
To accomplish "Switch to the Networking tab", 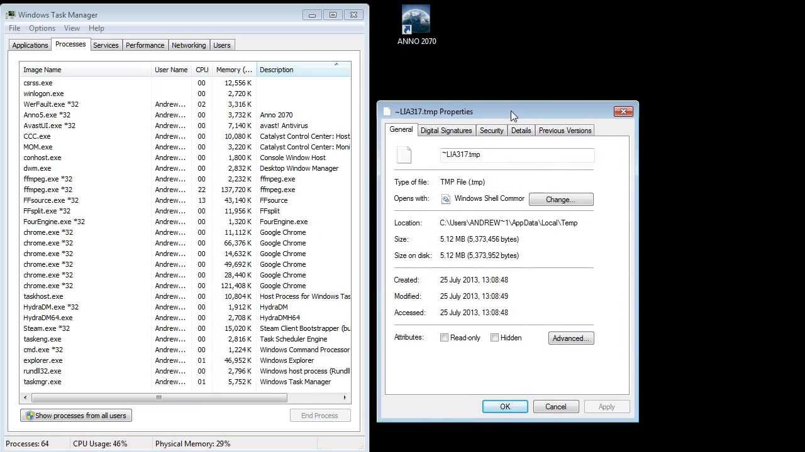I will pos(189,45).
